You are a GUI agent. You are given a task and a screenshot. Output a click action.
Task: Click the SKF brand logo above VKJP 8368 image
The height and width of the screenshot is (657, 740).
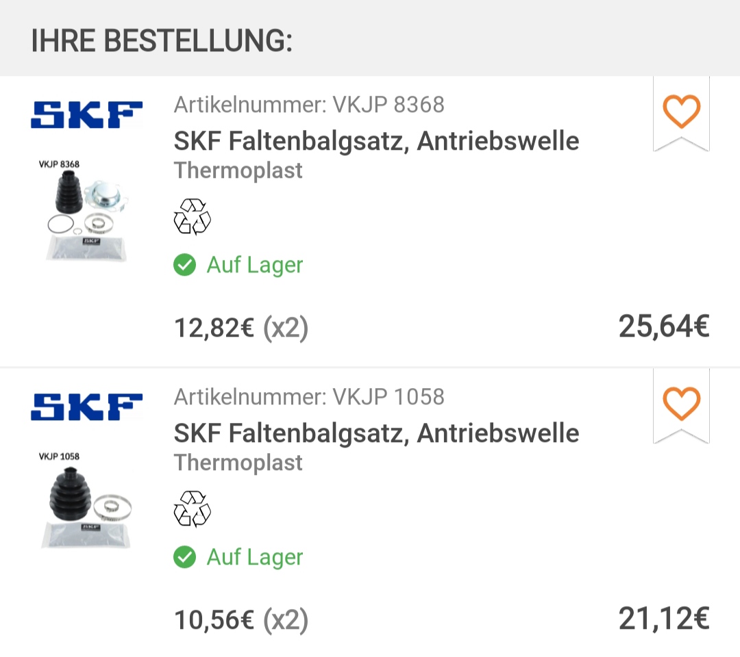click(x=86, y=115)
